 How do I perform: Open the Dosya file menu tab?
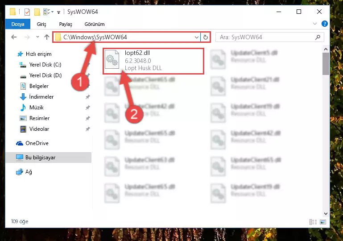pos(18,24)
